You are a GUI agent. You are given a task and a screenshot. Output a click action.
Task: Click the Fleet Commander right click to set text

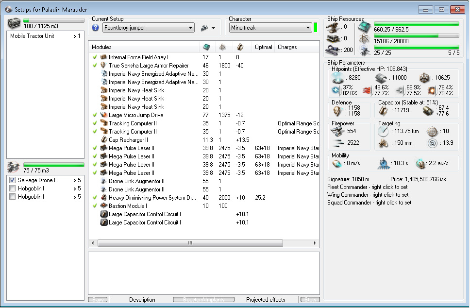point(368,187)
